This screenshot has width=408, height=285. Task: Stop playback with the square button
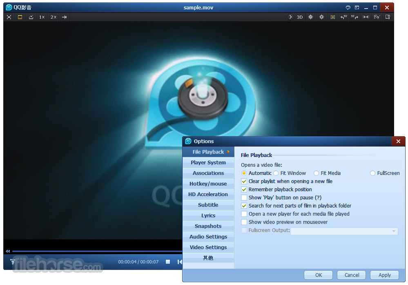click(x=168, y=262)
